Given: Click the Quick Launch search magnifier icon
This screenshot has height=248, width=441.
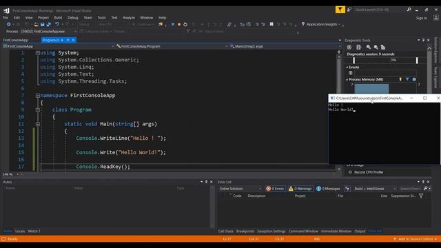Looking at the screenshot, I should pos(409,10).
